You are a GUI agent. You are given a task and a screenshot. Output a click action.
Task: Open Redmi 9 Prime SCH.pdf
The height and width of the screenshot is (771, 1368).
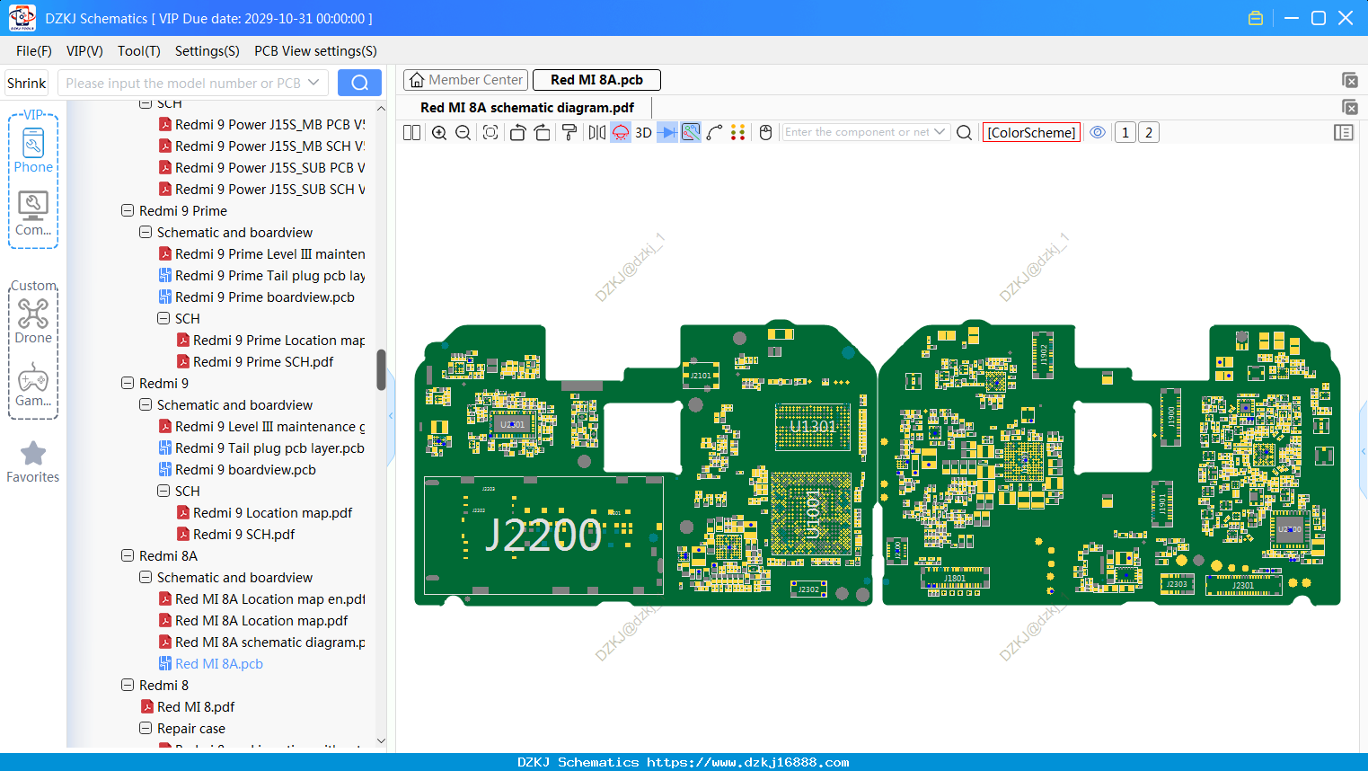pos(263,361)
